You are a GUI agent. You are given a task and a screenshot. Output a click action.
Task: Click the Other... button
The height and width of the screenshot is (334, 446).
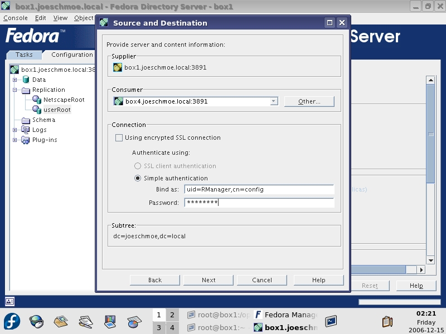tap(309, 101)
